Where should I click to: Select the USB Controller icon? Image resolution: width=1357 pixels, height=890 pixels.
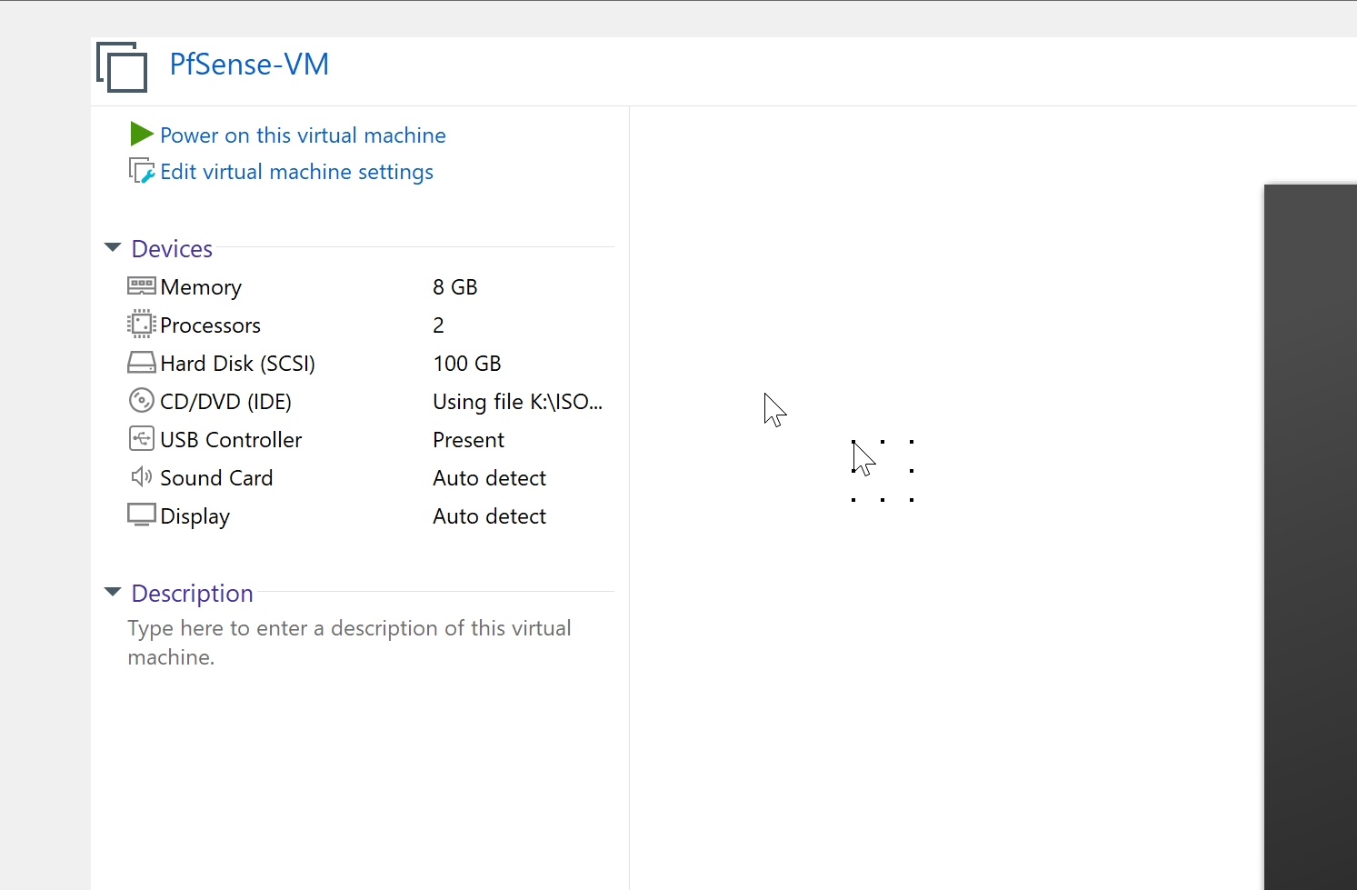tap(141, 439)
